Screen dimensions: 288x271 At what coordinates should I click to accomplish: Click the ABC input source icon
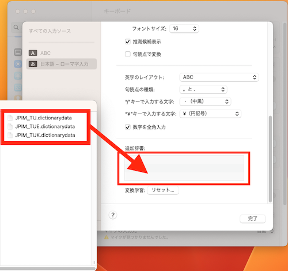[33, 53]
